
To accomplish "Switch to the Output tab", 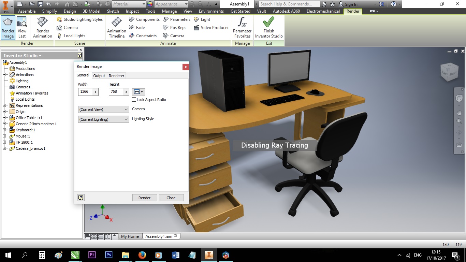I will pyautogui.click(x=99, y=76).
